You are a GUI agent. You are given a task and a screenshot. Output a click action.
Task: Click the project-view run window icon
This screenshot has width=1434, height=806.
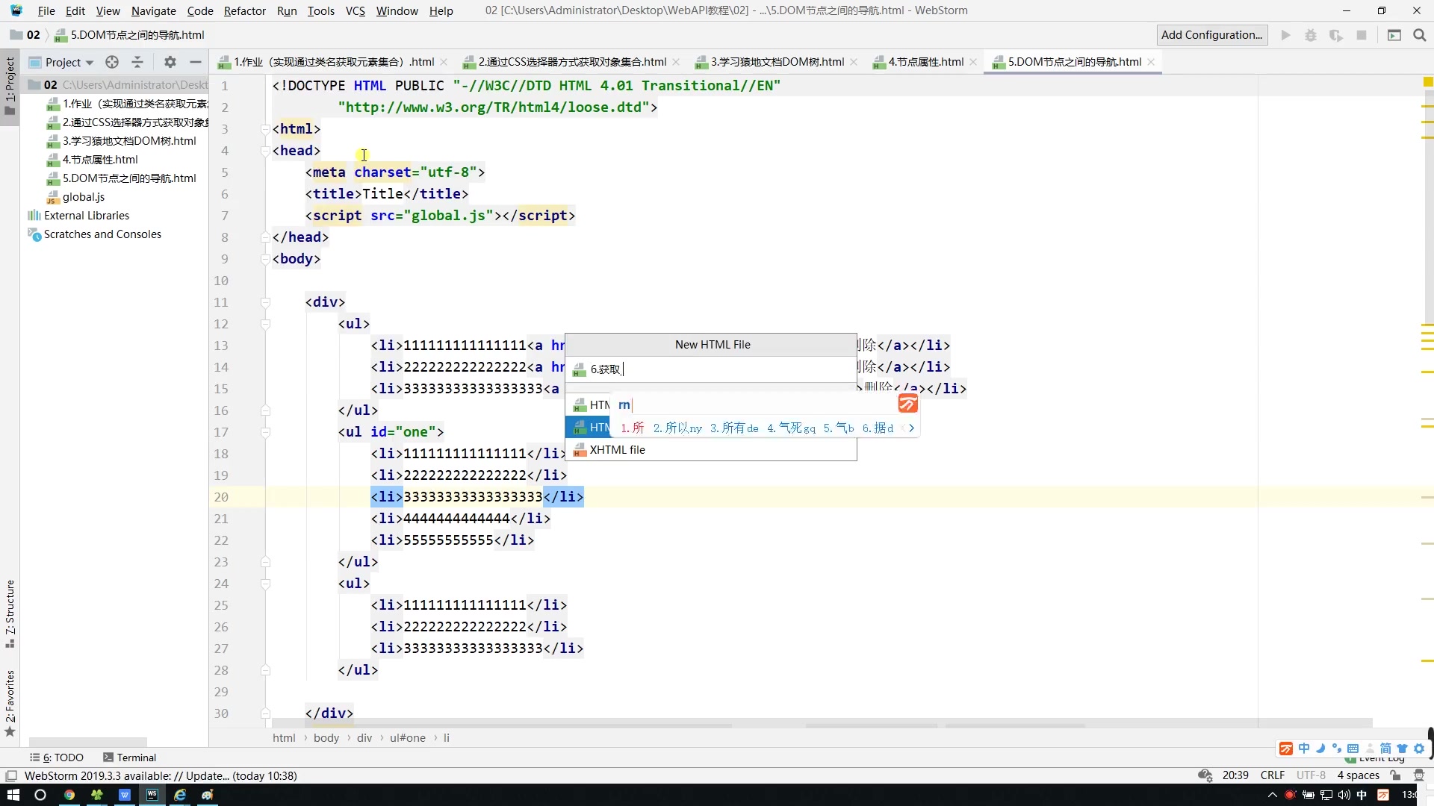(1394, 35)
